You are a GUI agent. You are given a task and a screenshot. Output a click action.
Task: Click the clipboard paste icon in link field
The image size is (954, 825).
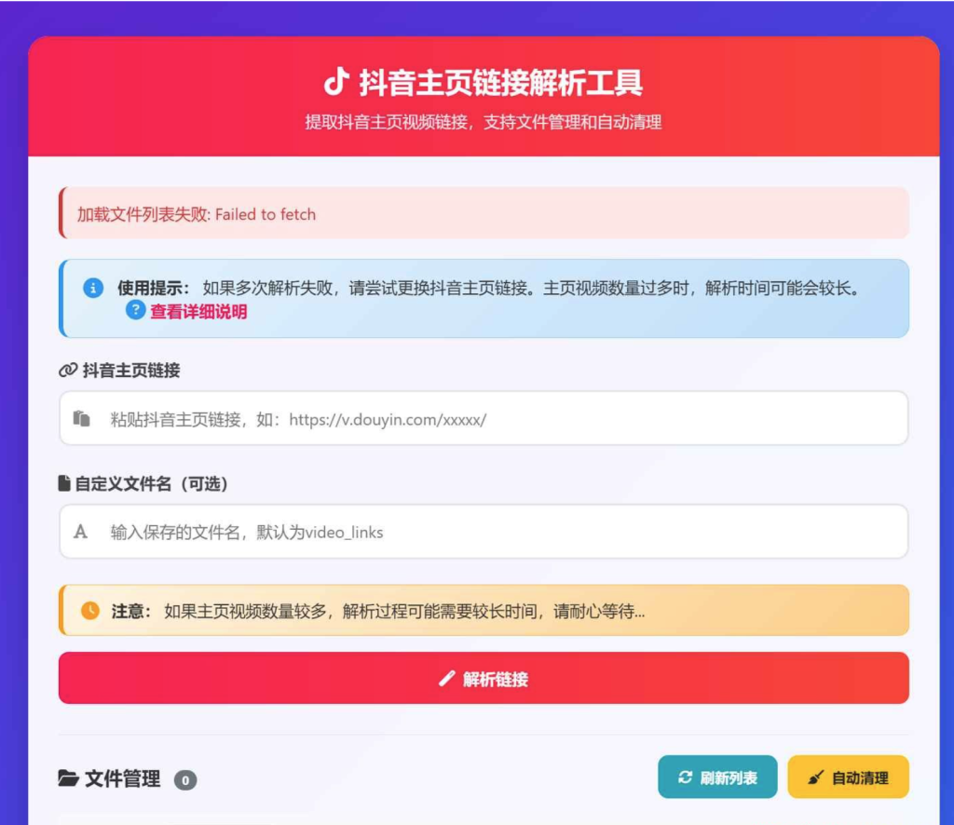point(82,419)
